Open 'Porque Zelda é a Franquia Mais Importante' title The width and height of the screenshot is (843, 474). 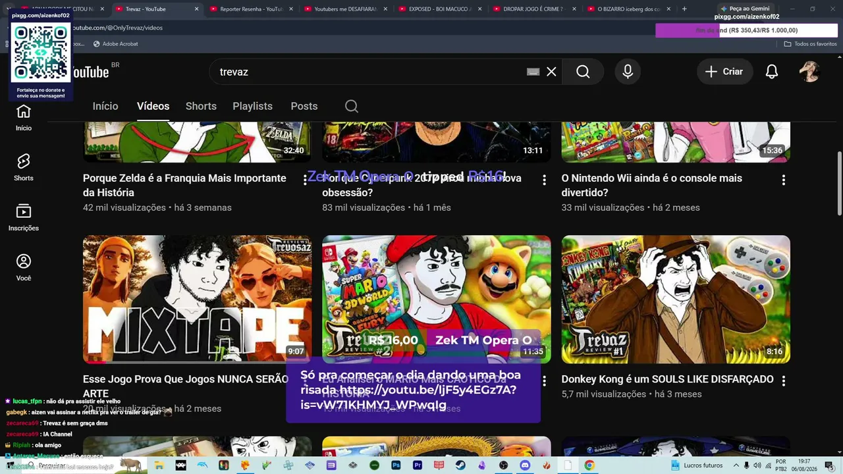click(x=184, y=186)
